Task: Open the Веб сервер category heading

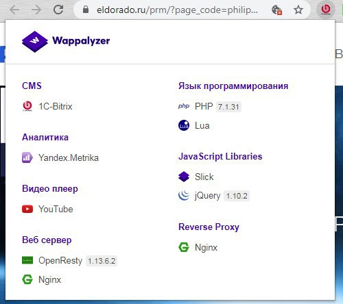Action: tap(47, 240)
